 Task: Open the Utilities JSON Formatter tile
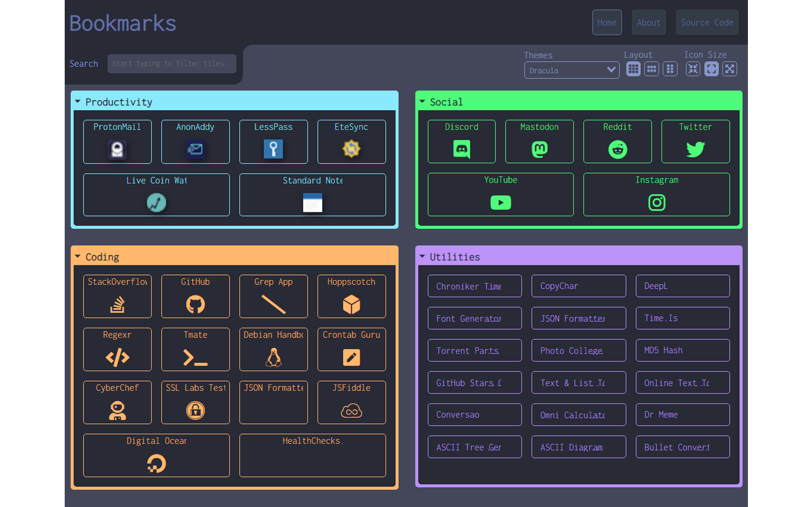point(579,318)
